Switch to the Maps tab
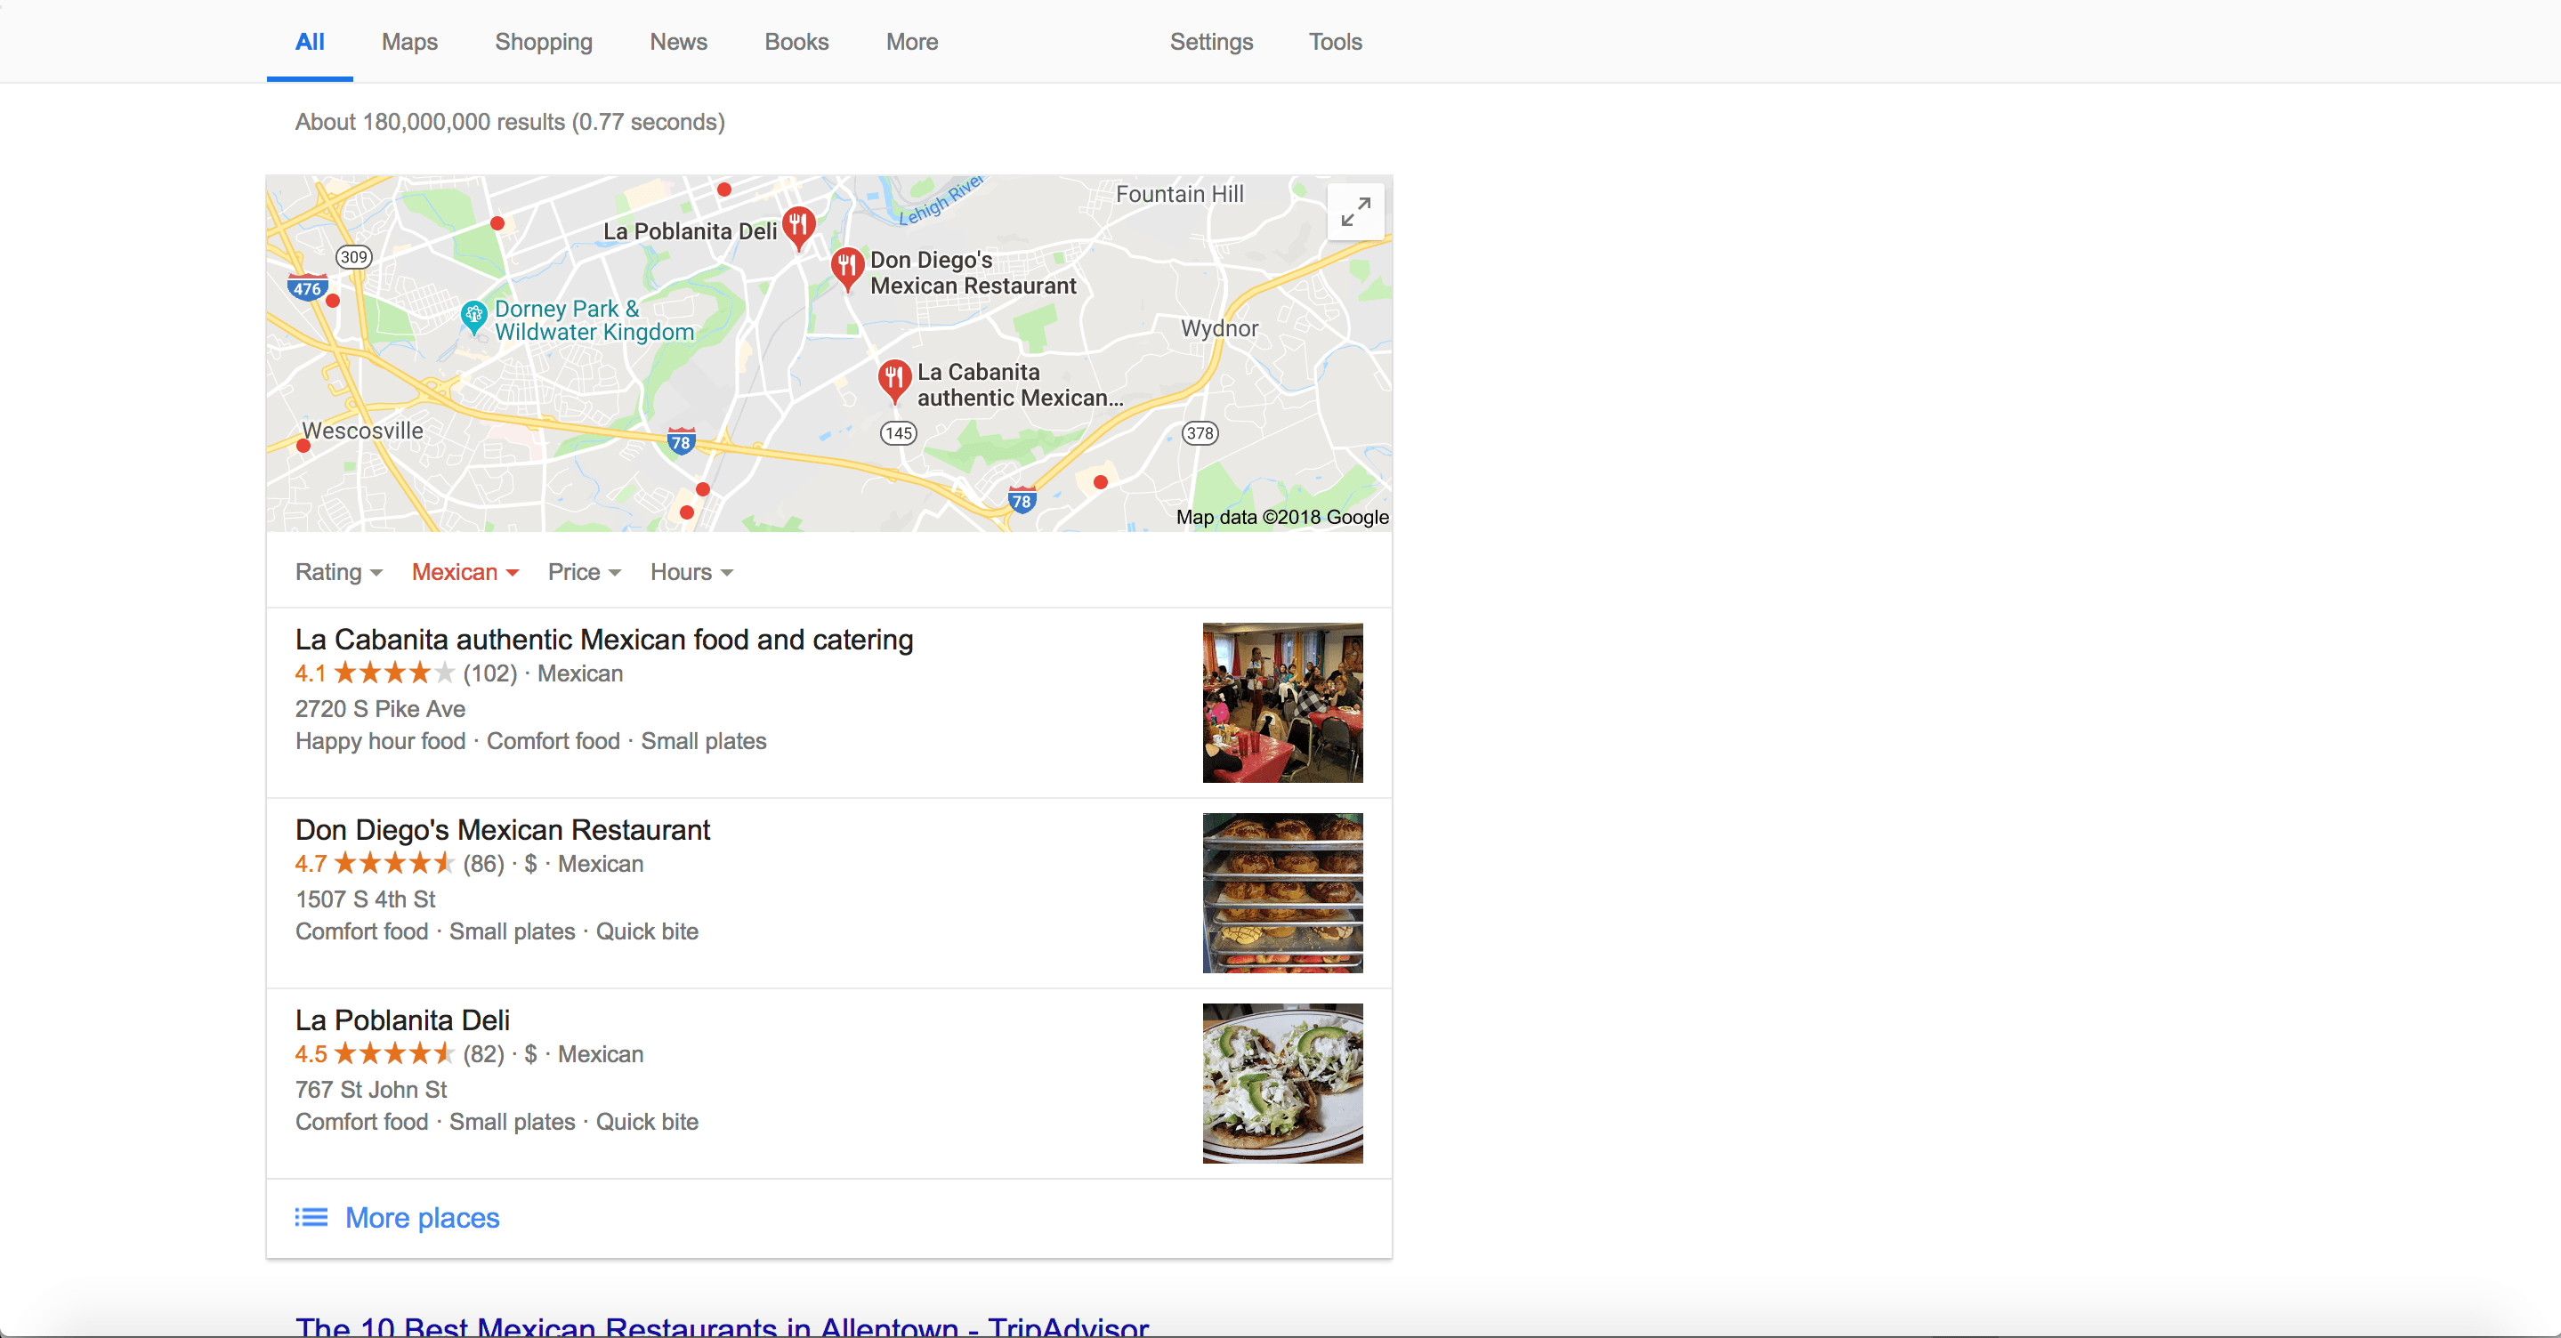 pos(409,42)
